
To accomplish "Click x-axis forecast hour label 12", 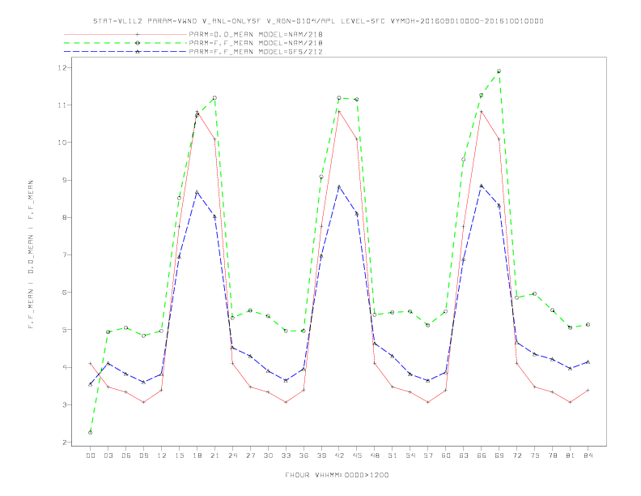I will coord(162,455).
